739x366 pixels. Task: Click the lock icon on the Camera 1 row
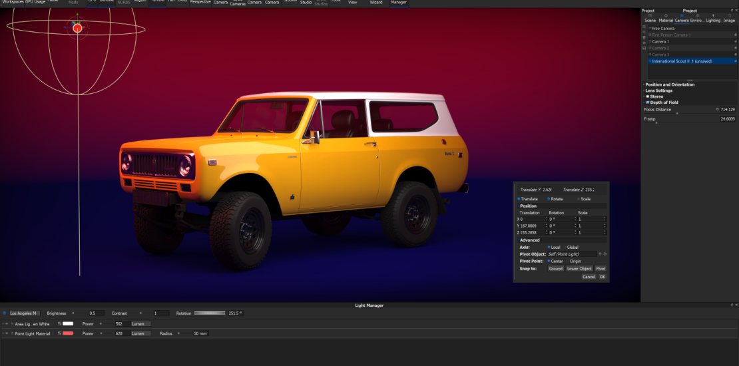tap(735, 41)
